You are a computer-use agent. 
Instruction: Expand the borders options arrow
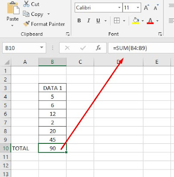point(124,21)
